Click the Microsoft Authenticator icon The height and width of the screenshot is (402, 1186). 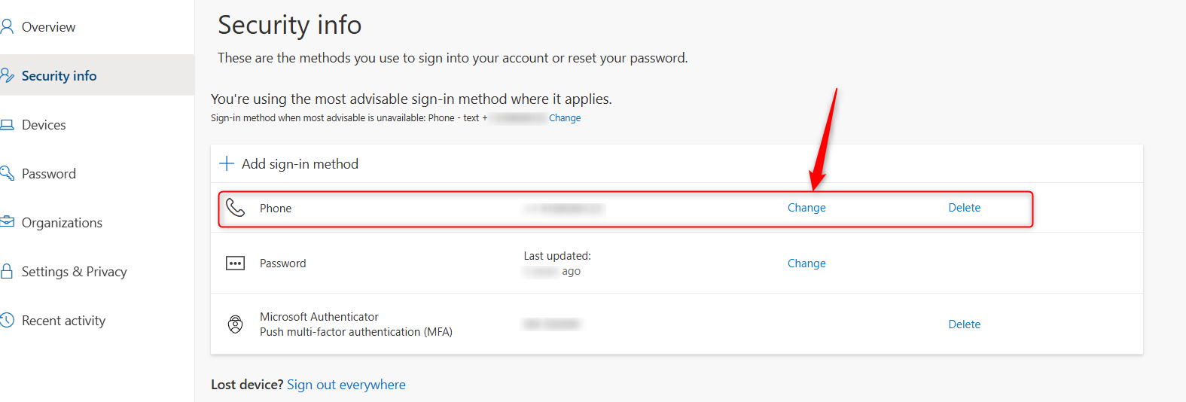236,324
